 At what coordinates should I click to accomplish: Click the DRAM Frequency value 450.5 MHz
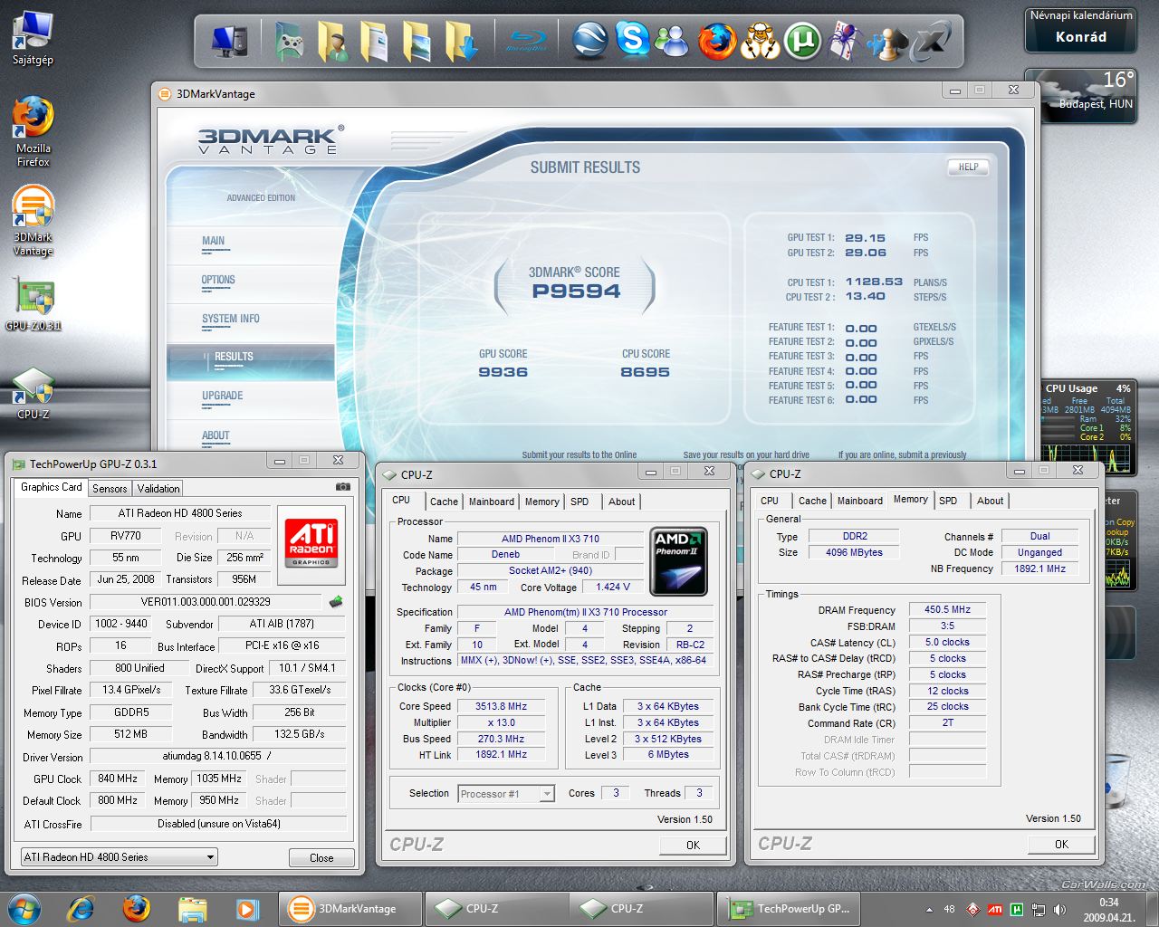pos(947,609)
